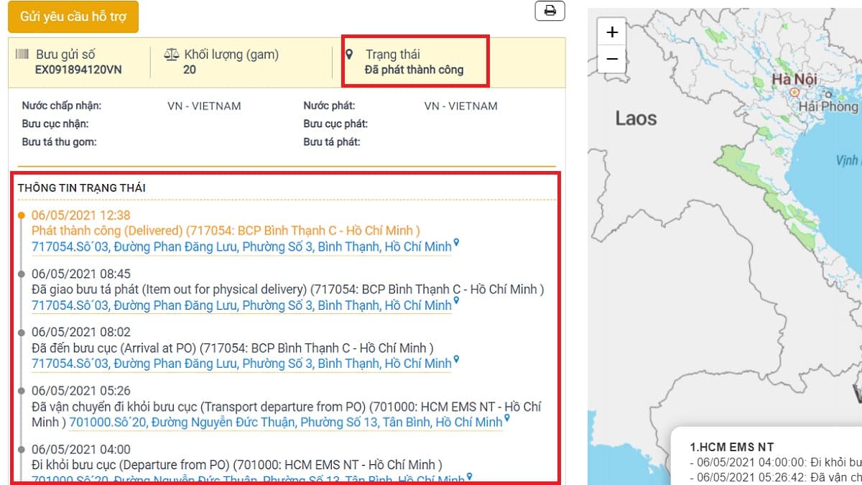Open address link under Đã giao bưu tá phát

[x=241, y=305]
